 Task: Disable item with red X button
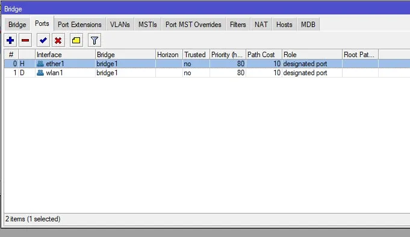tap(58, 40)
